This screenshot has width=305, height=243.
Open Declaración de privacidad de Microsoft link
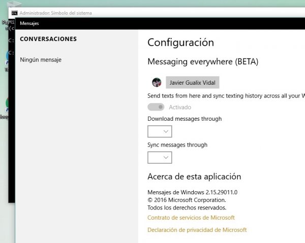197,230
